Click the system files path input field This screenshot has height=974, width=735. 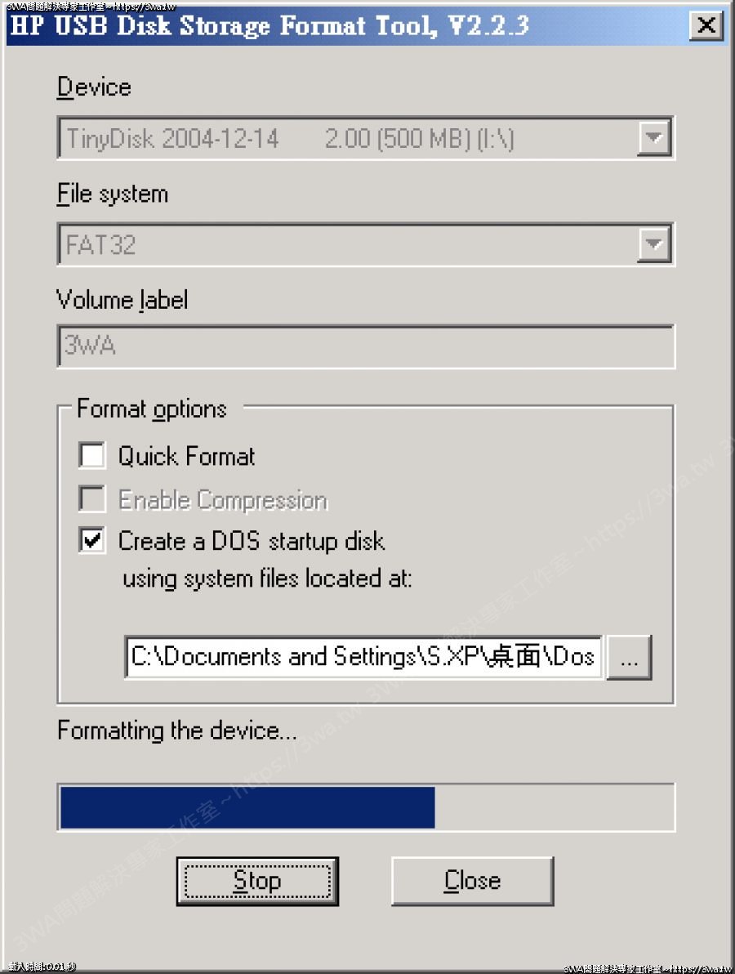363,657
